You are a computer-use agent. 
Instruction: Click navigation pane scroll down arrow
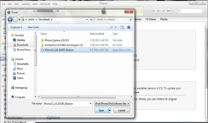35,97
